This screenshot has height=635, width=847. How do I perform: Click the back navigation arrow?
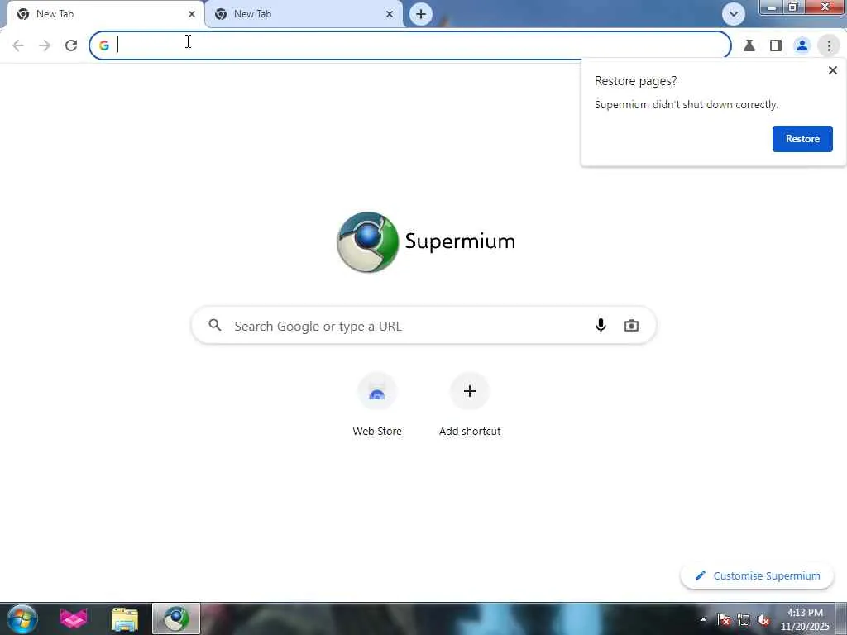coord(18,45)
